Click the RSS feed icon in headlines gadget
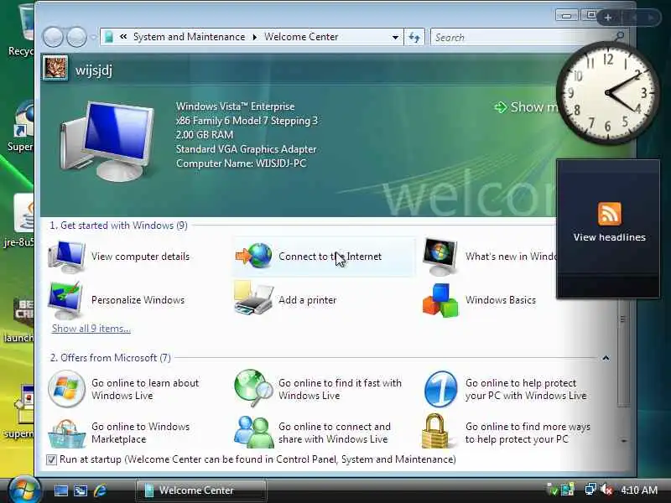This screenshot has width=671, height=503. click(610, 214)
